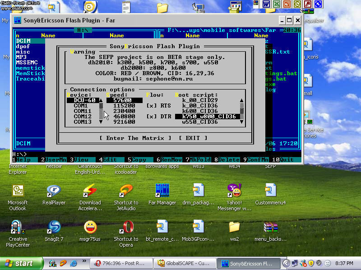Select drm_packag... file icon on desktop
Image resolution: width=361 pixels, height=270 pixels.
click(x=198, y=194)
